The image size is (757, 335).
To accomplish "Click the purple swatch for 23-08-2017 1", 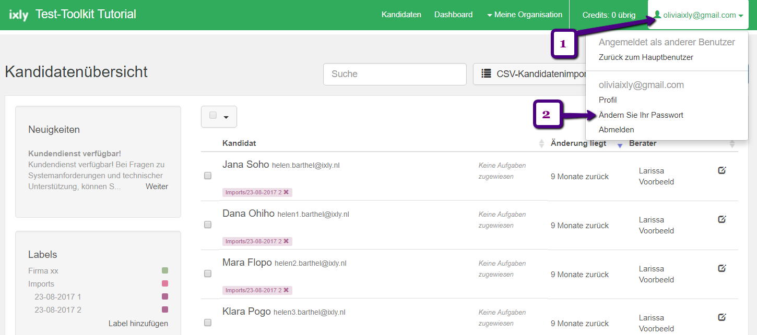I will click(165, 297).
